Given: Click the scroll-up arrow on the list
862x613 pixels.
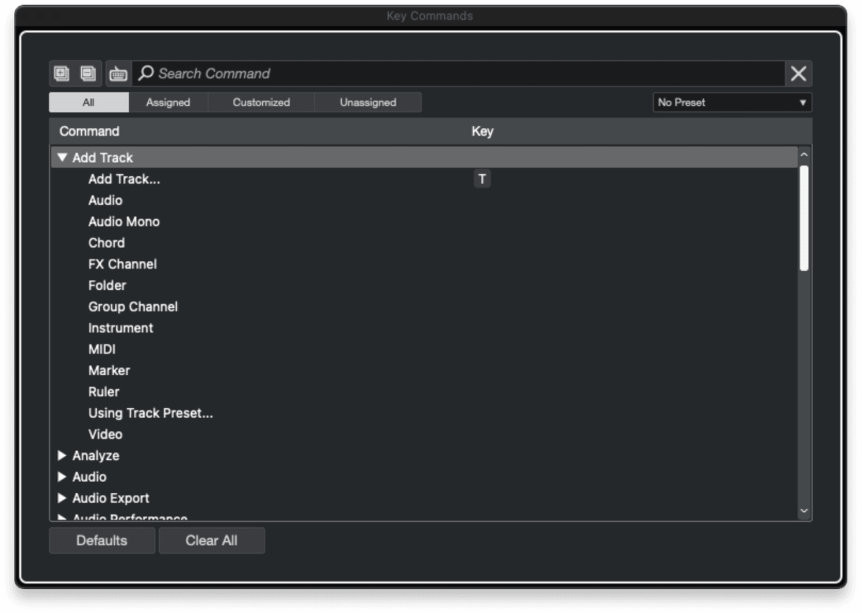Looking at the screenshot, I should 803,154.
